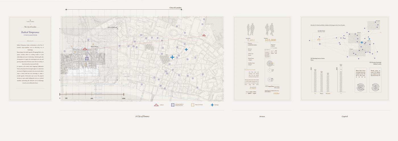Click the Auditors triangle icon in the legend
This screenshot has height=141, width=398.
click(x=156, y=105)
